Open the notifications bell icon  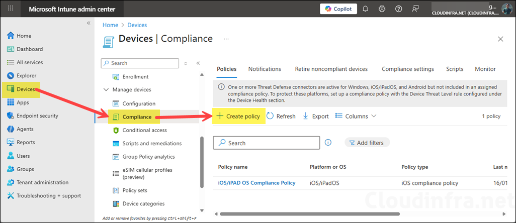pyautogui.click(x=365, y=9)
